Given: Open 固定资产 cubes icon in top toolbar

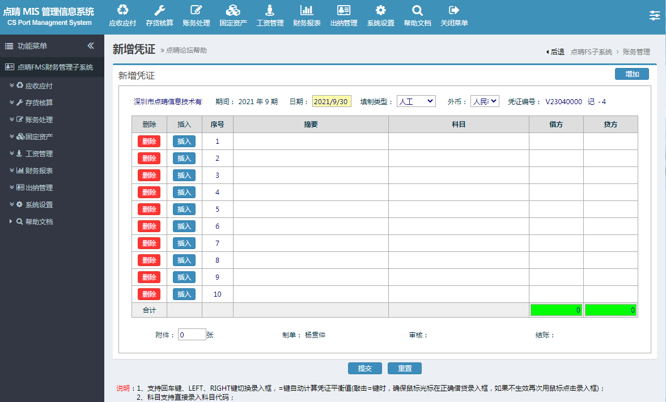Looking at the screenshot, I should [x=233, y=10].
